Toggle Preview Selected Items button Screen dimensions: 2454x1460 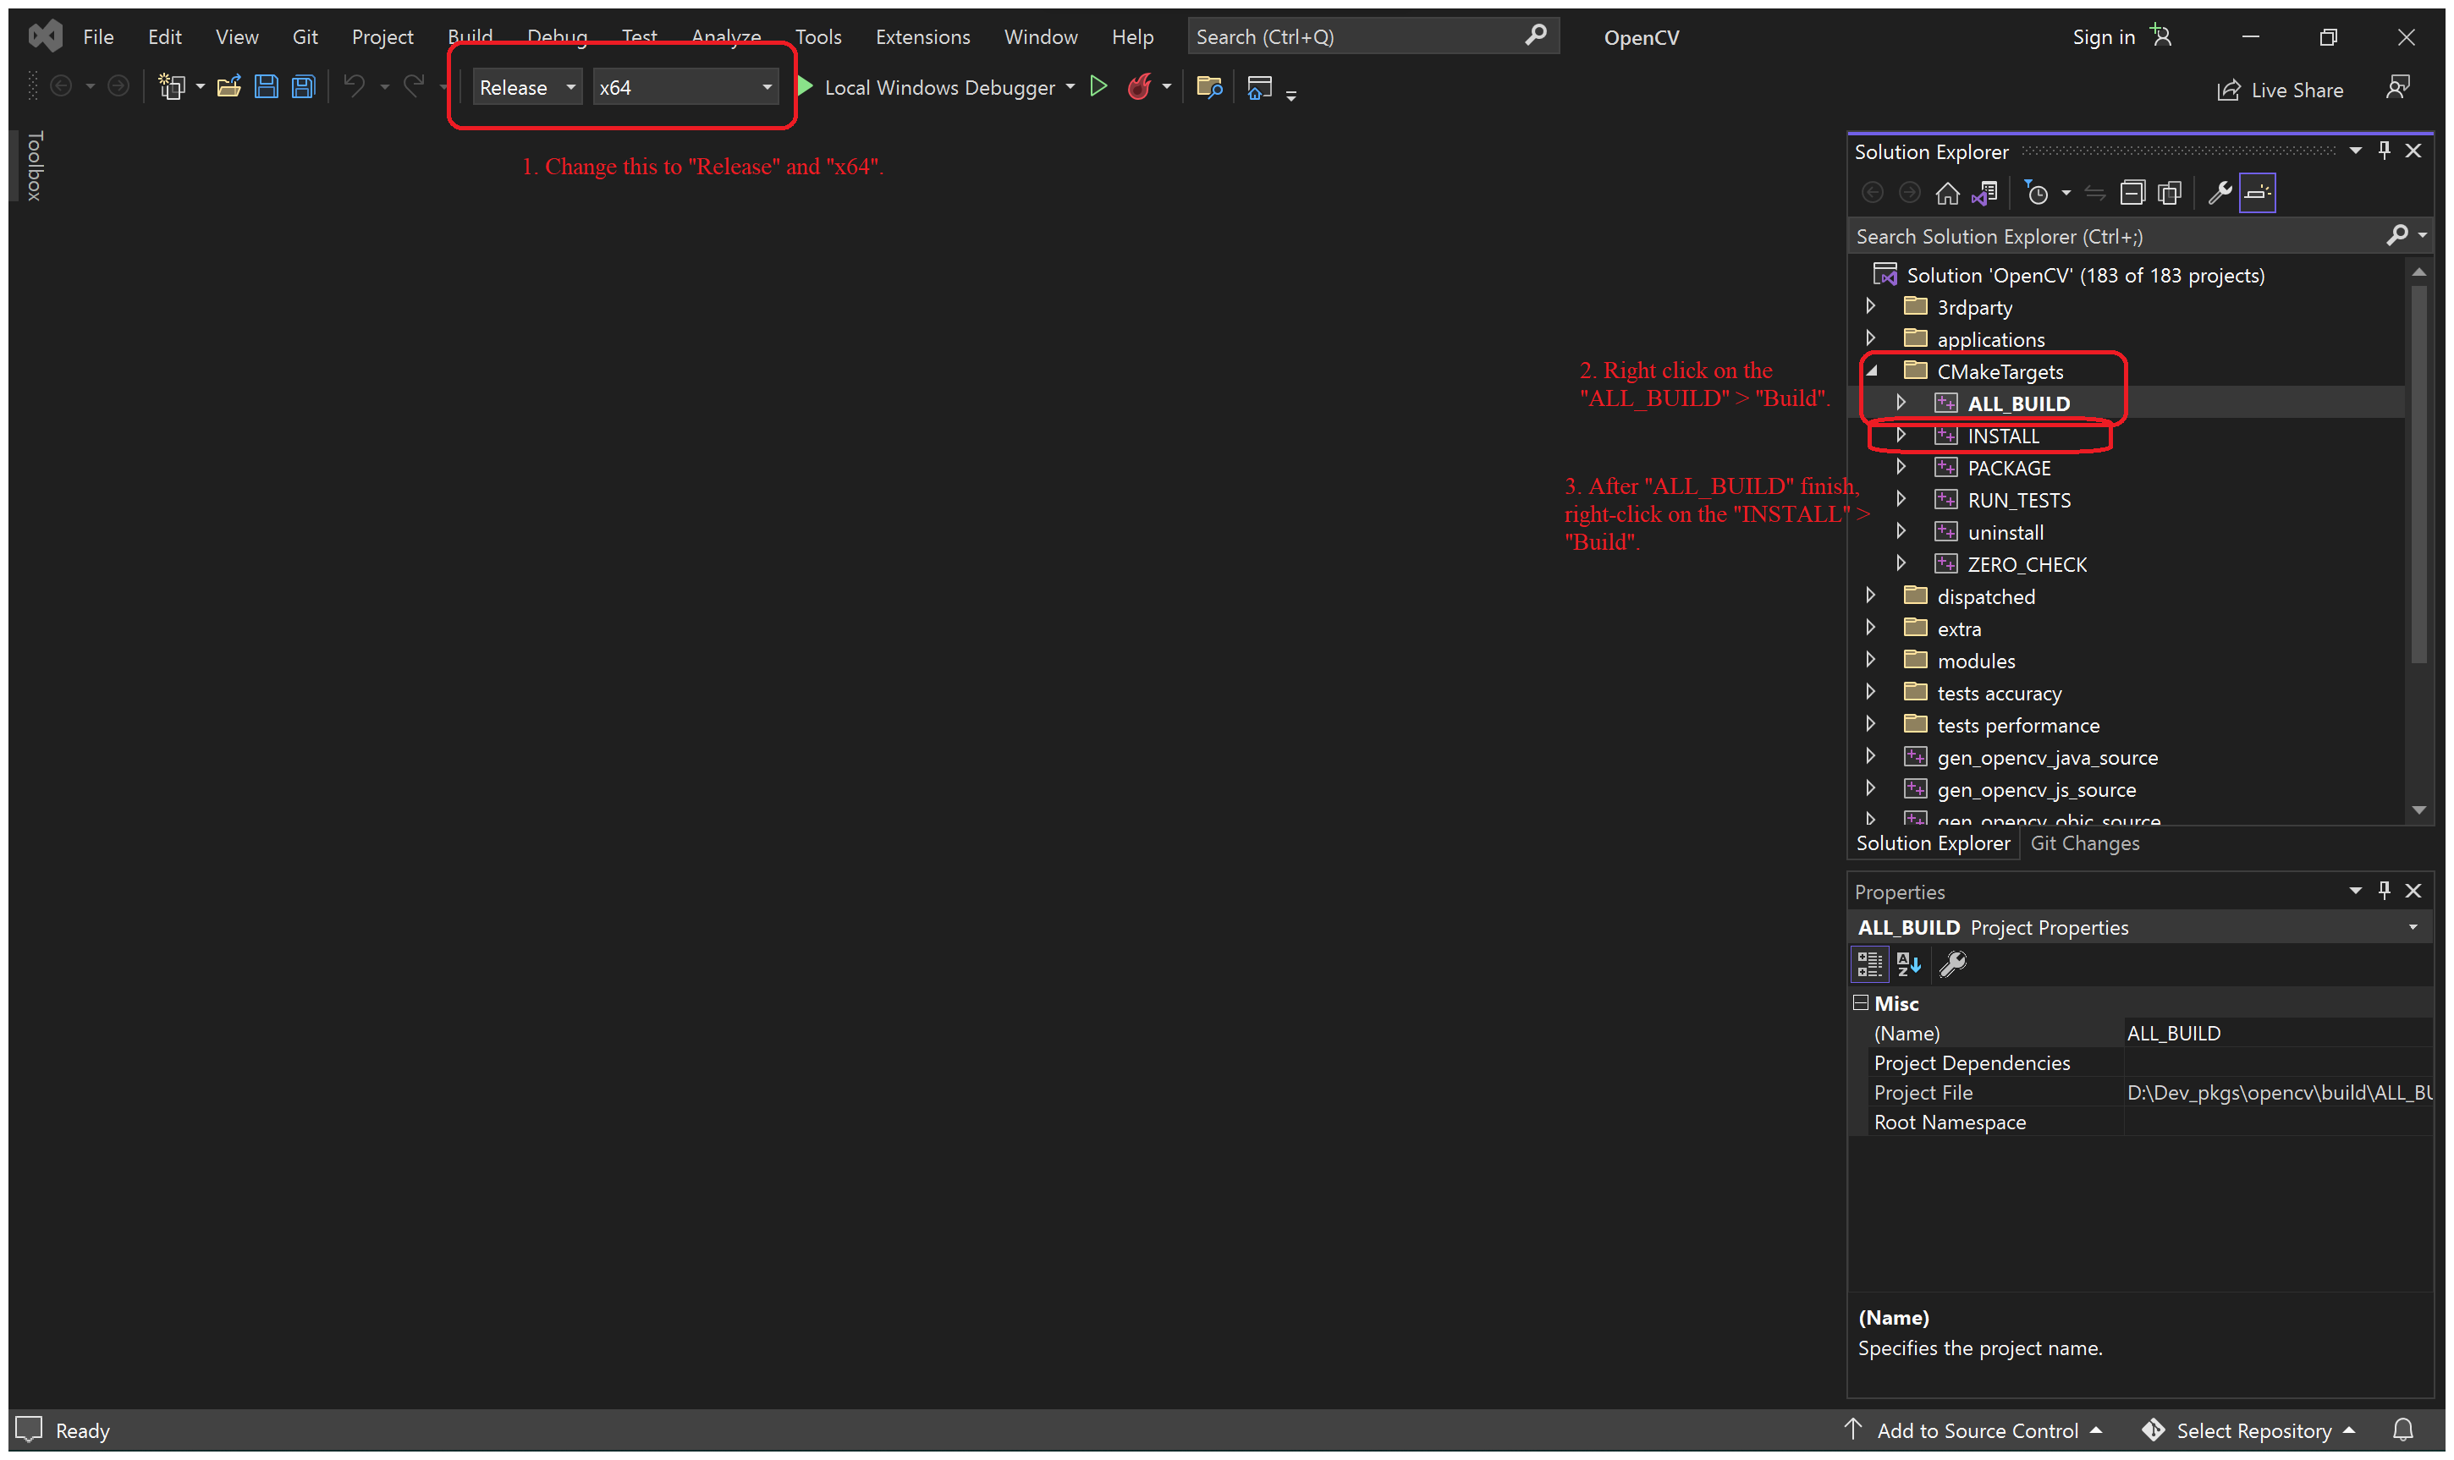2257,194
